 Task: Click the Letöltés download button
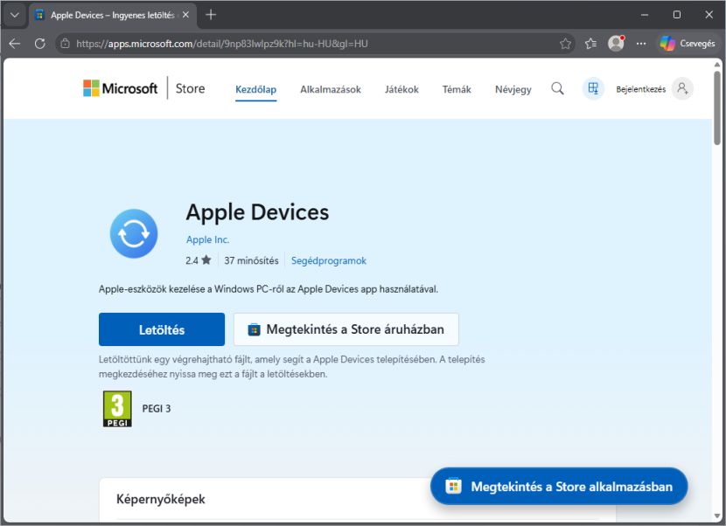point(162,329)
